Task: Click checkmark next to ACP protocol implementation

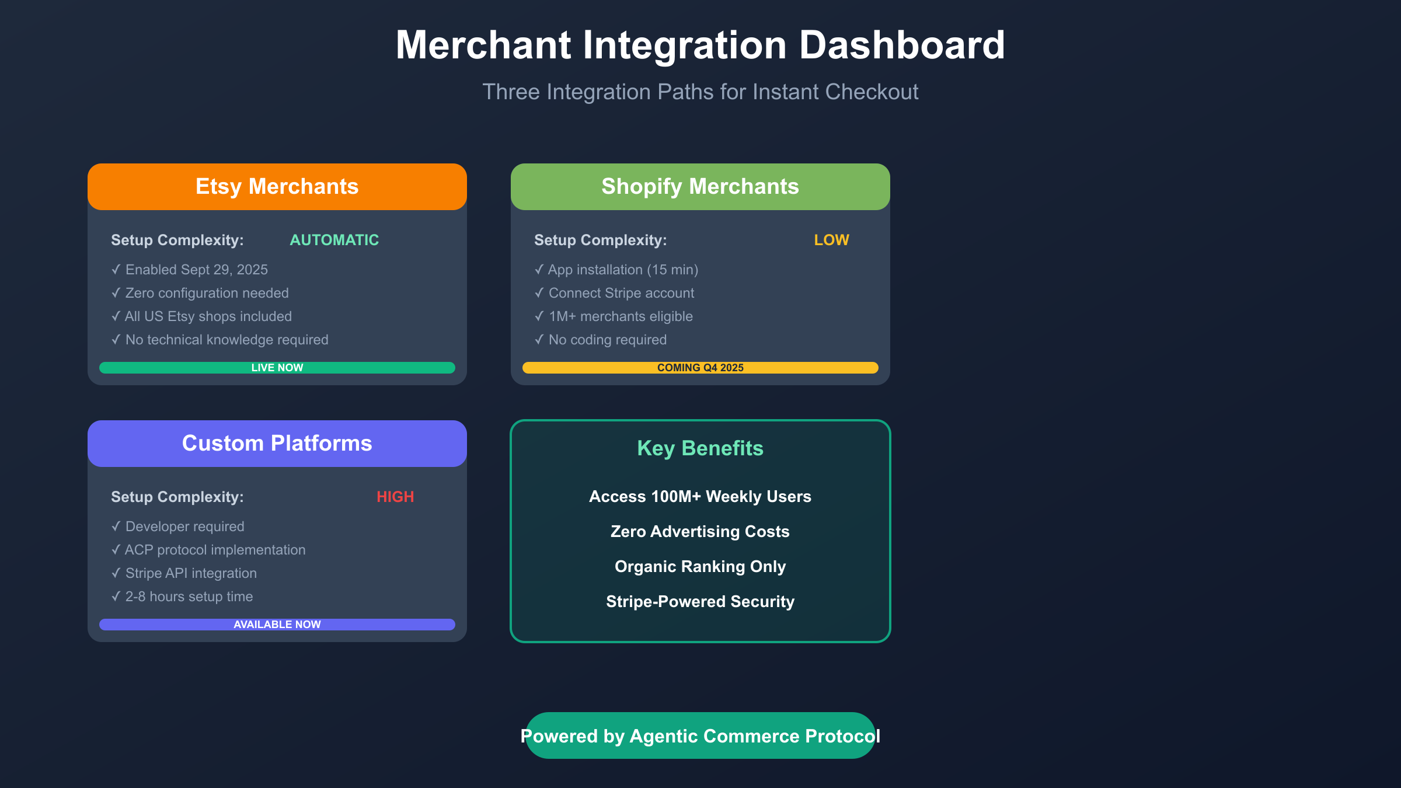Action: (116, 549)
